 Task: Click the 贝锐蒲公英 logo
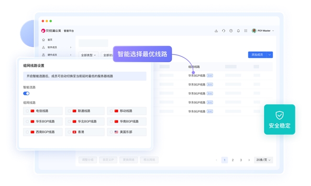(x=51, y=31)
